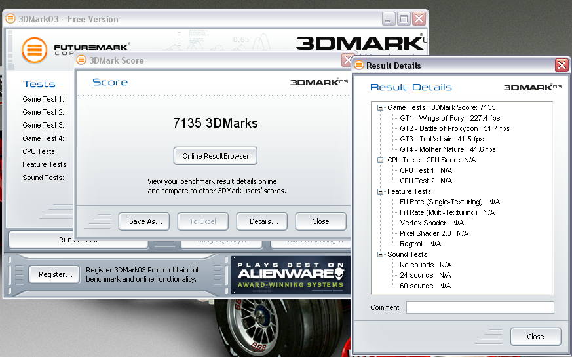
Task: Select GT4 - Mother Nature row
Action: [x=448, y=149]
